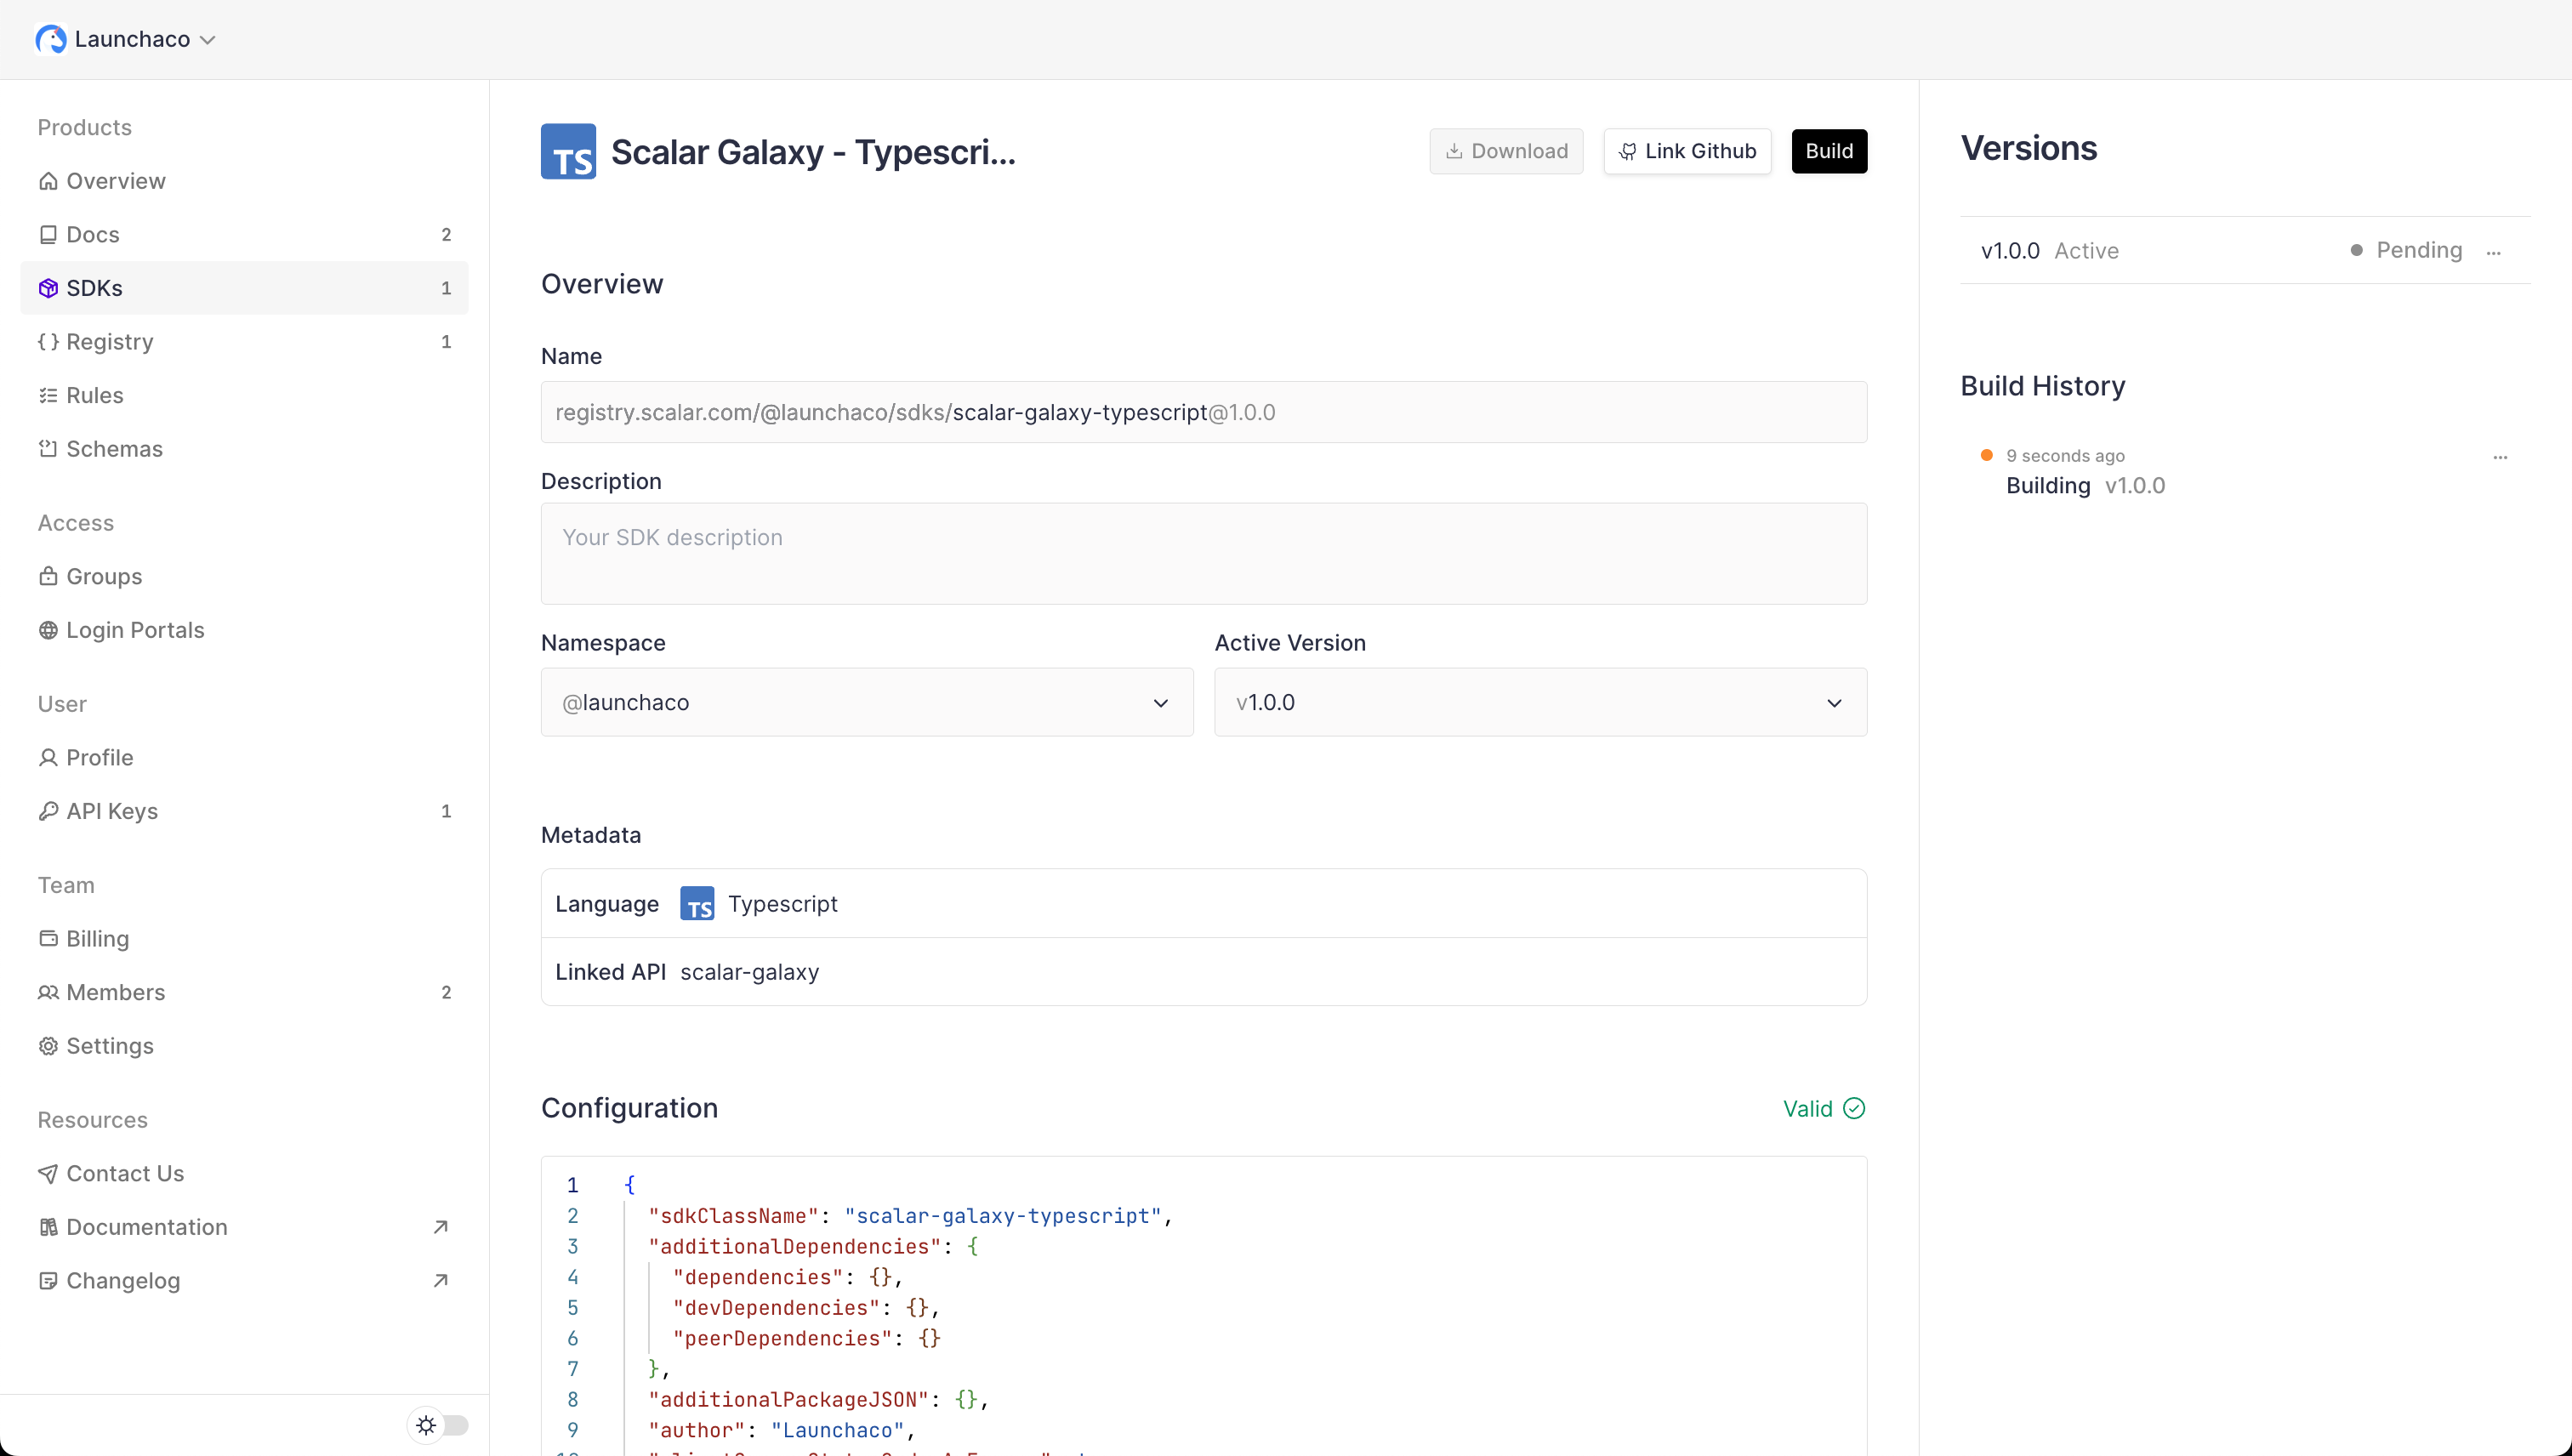Click the Pending status indicator

2406,250
